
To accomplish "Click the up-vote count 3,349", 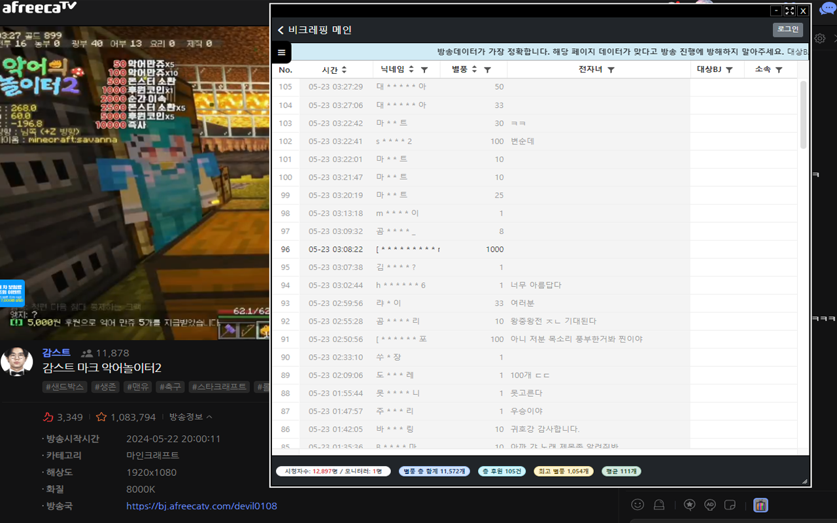I will click(63, 417).
